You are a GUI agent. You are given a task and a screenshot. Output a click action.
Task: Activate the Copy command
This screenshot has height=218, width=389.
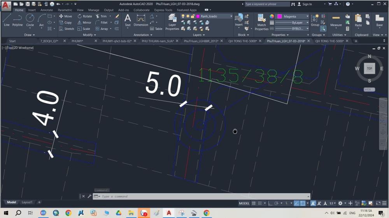point(65,22)
